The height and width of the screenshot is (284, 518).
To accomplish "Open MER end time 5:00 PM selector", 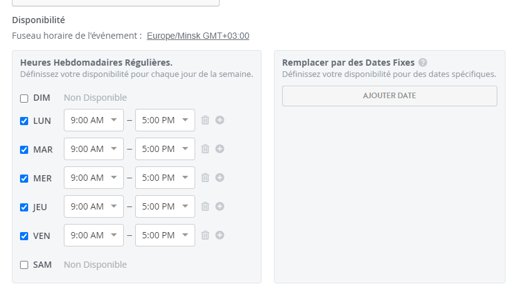I will pyautogui.click(x=165, y=178).
